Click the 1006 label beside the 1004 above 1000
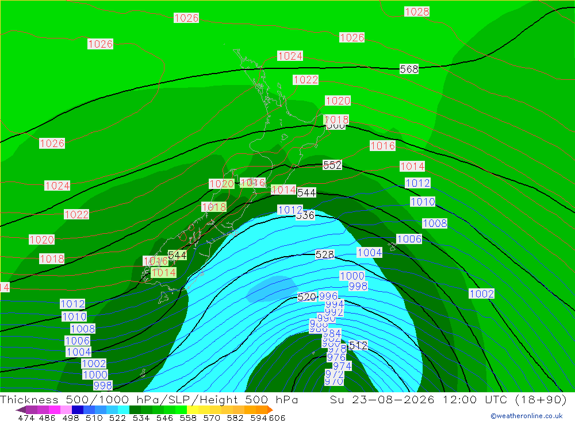 pos(409,239)
